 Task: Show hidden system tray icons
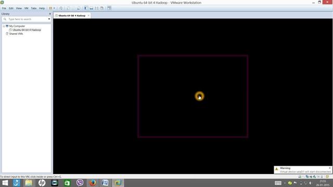click(x=285, y=183)
